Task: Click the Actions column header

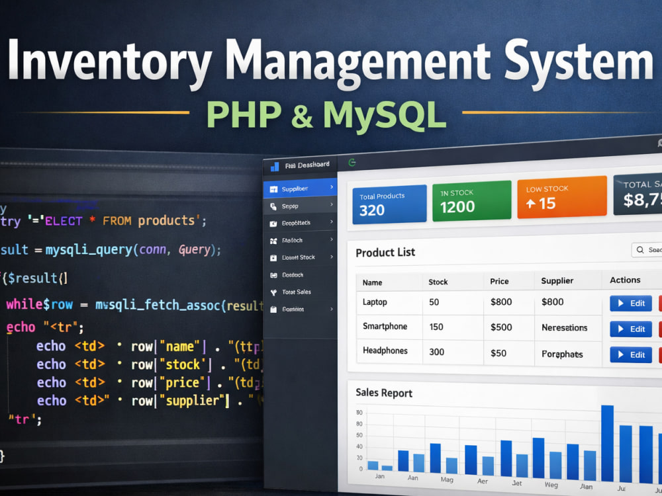Action: (625, 280)
